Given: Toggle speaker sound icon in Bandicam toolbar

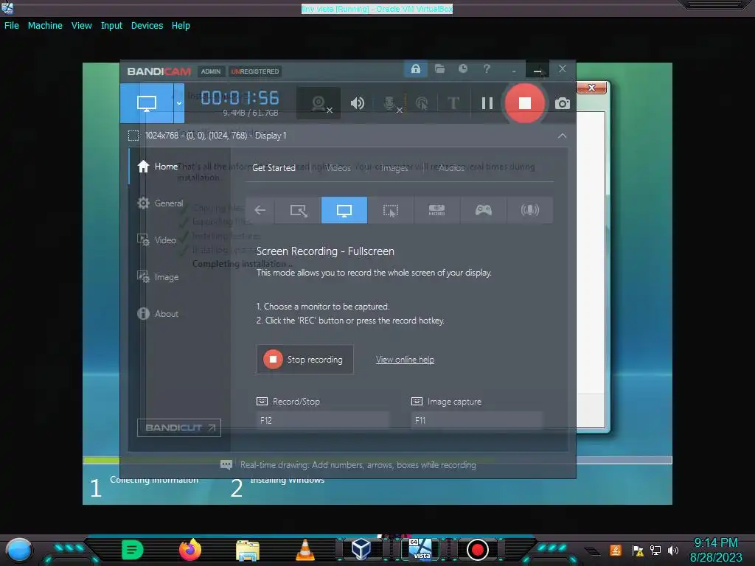Looking at the screenshot, I should (x=358, y=103).
